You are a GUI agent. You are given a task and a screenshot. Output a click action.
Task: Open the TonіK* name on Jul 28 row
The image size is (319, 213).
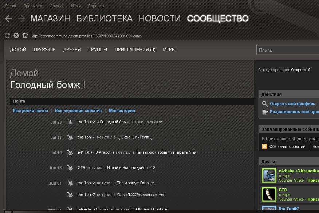[x=86, y=122]
